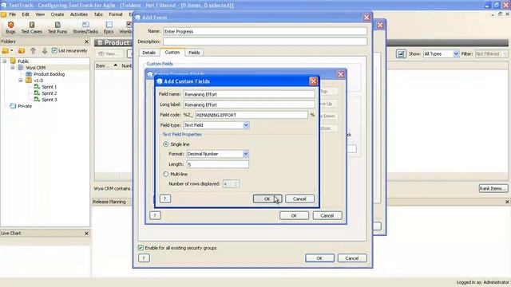Open the File menu

(x=13, y=14)
